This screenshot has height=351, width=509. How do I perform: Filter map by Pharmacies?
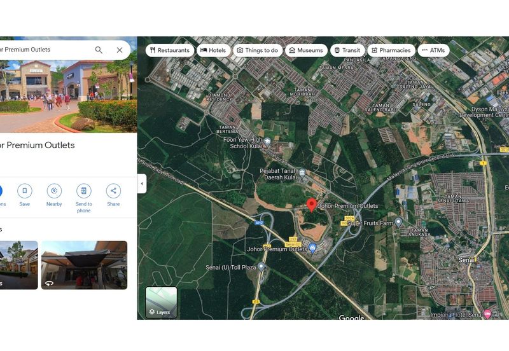coord(391,50)
